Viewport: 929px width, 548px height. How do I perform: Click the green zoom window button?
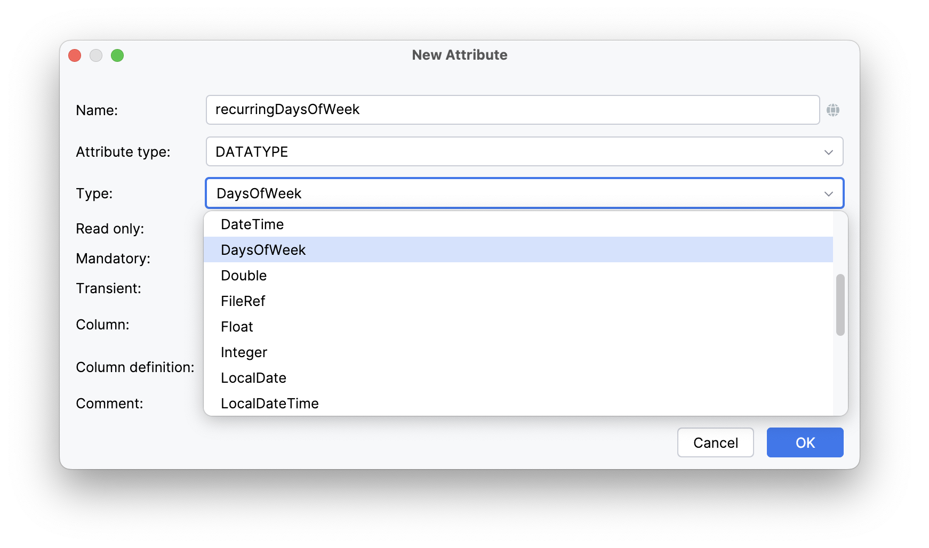pyautogui.click(x=117, y=55)
